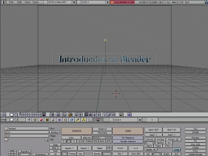Open the Tools menu
The height and width of the screenshot is (156, 208).
36,2
